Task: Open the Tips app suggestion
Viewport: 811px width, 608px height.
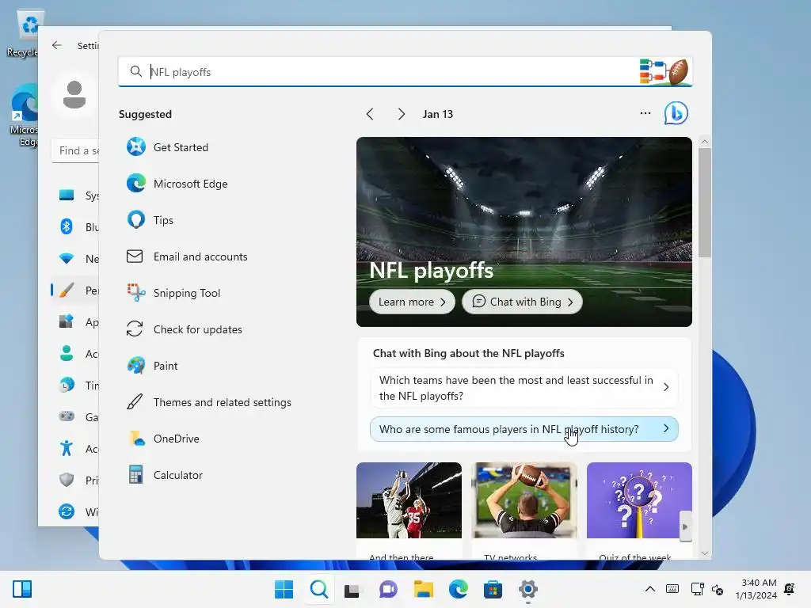Action: (x=150, y=220)
